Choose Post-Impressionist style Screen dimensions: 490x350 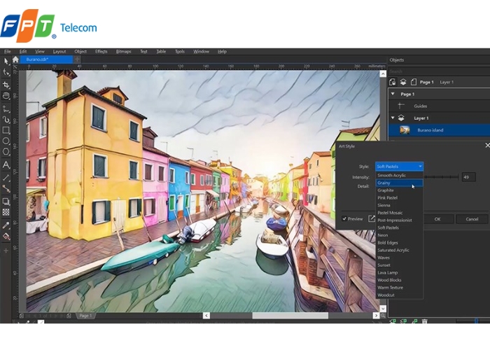pos(400,220)
